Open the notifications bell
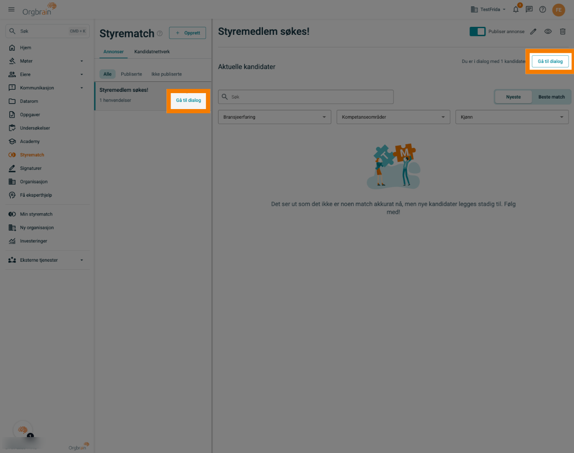 click(516, 9)
